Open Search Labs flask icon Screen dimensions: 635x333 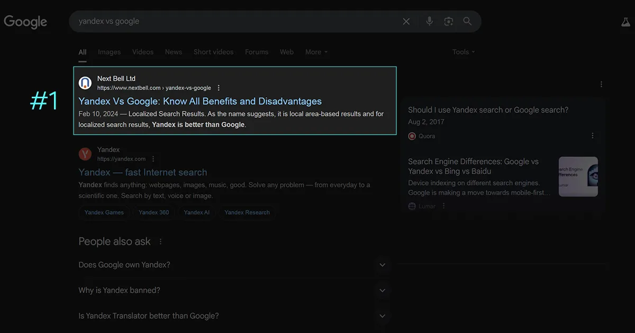(x=625, y=22)
